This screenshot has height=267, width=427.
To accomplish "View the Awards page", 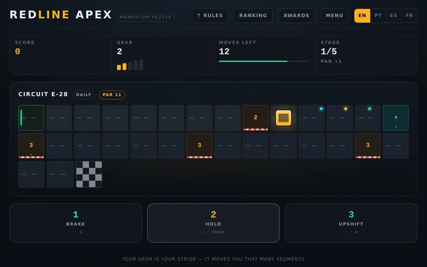I will 296,15.
